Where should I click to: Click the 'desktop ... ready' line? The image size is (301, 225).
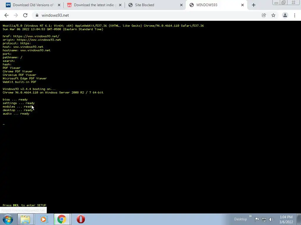18,110
